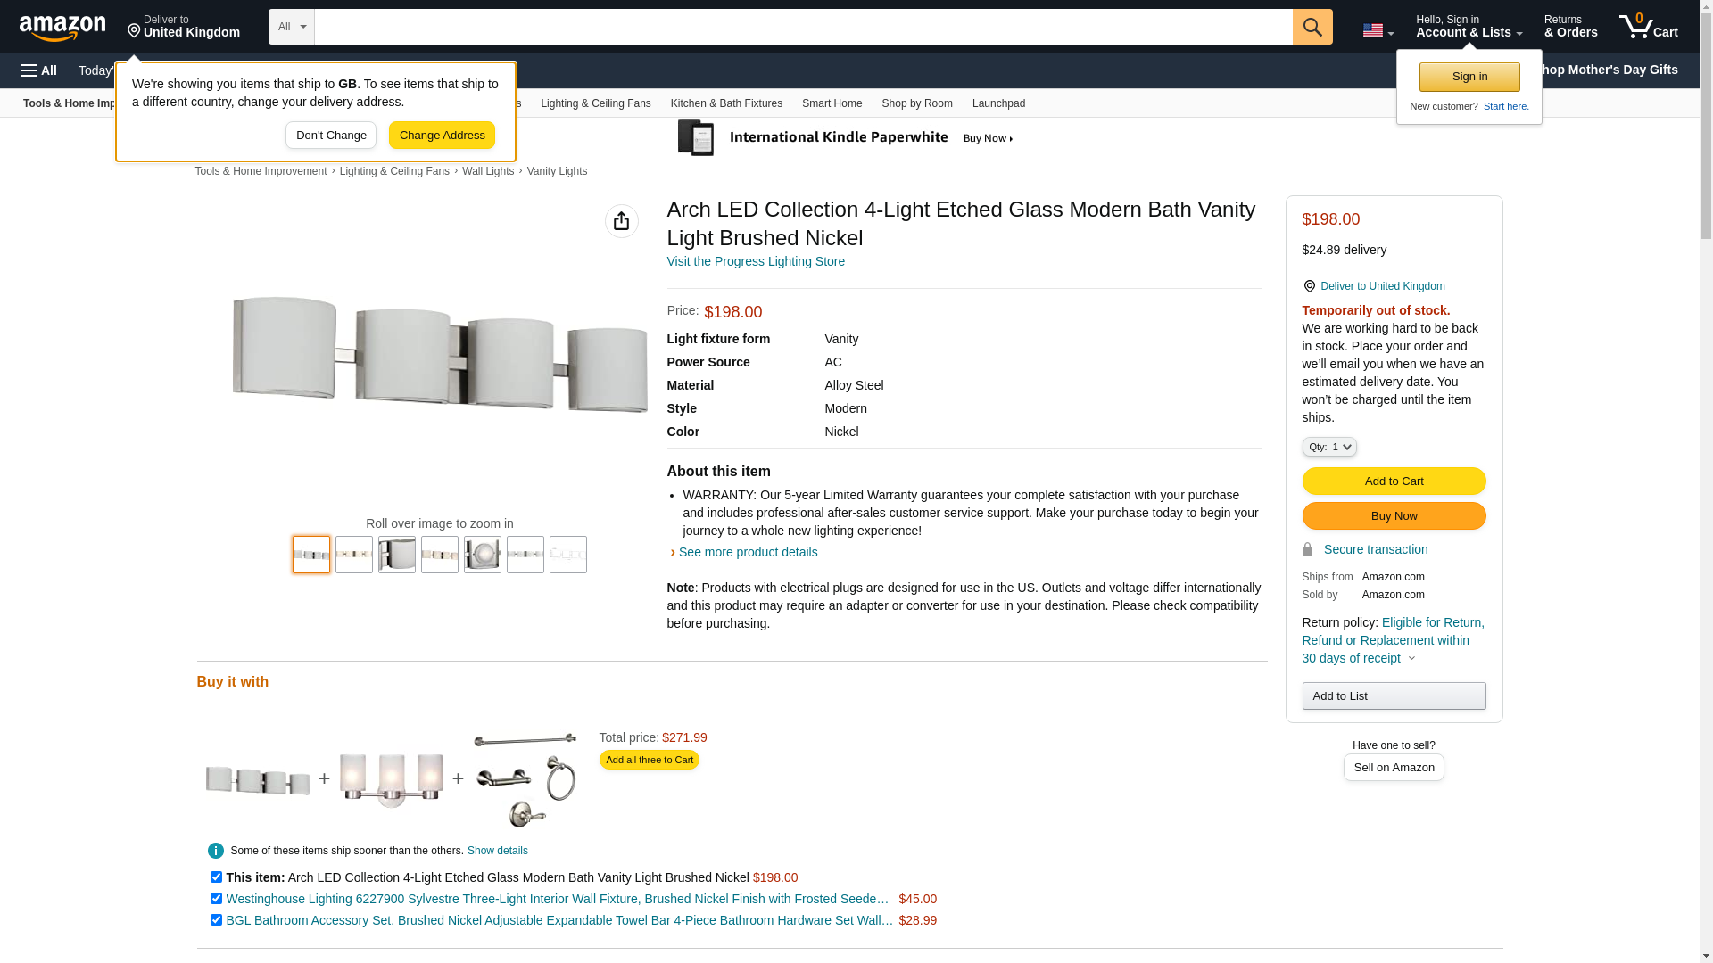Click the share icon on product image
Image resolution: width=1713 pixels, height=963 pixels.
pyautogui.click(x=621, y=221)
